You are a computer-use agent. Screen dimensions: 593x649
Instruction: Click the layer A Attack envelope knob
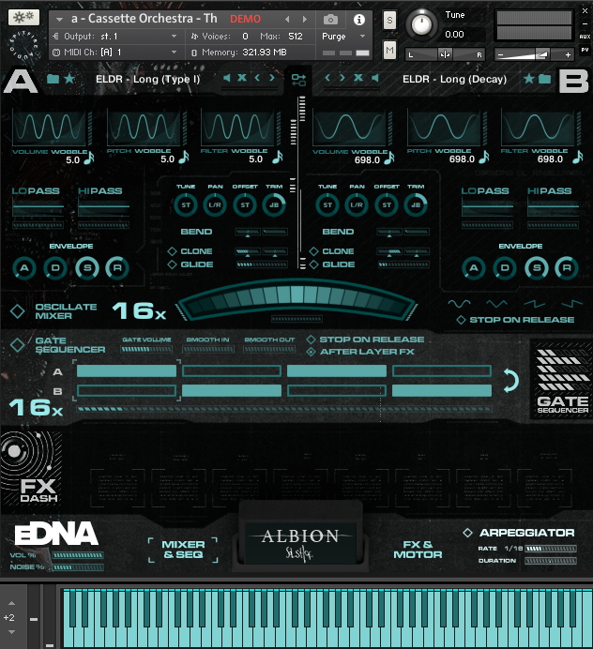(24, 268)
